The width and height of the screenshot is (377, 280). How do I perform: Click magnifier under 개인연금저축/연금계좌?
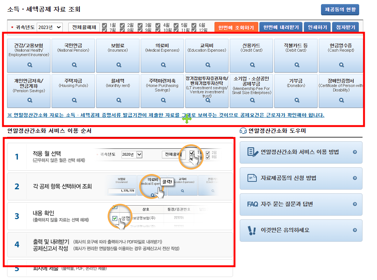(30, 100)
